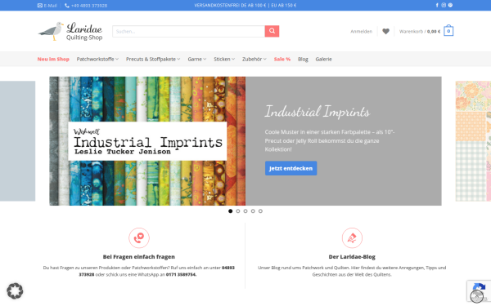Click the Bei Fragen einfach fragen heading

[139, 257]
